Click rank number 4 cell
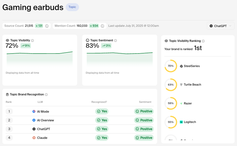The height and width of the screenshot is (146, 237). [x=9, y=138]
